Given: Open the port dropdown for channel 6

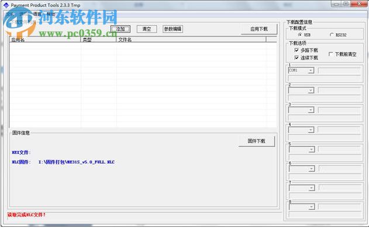Looking at the screenshot, I should (x=312, y=169).
